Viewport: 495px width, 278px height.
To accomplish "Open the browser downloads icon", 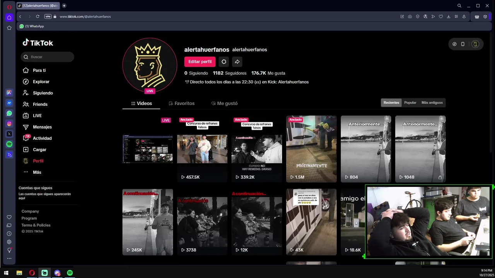I will tap(449, 17).
